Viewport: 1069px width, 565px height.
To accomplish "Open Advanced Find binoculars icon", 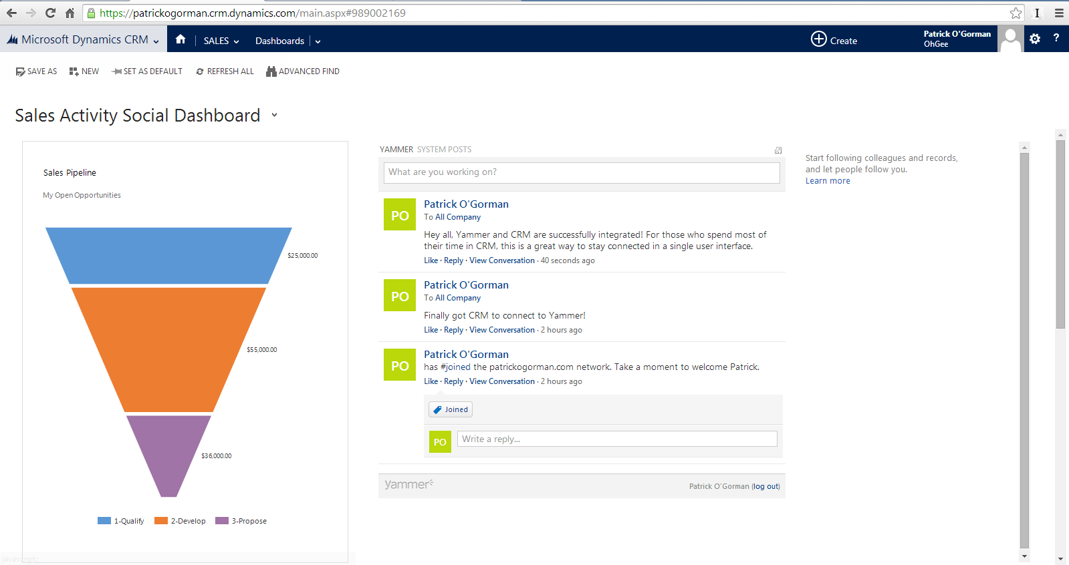I will click(x=271, y=71).
